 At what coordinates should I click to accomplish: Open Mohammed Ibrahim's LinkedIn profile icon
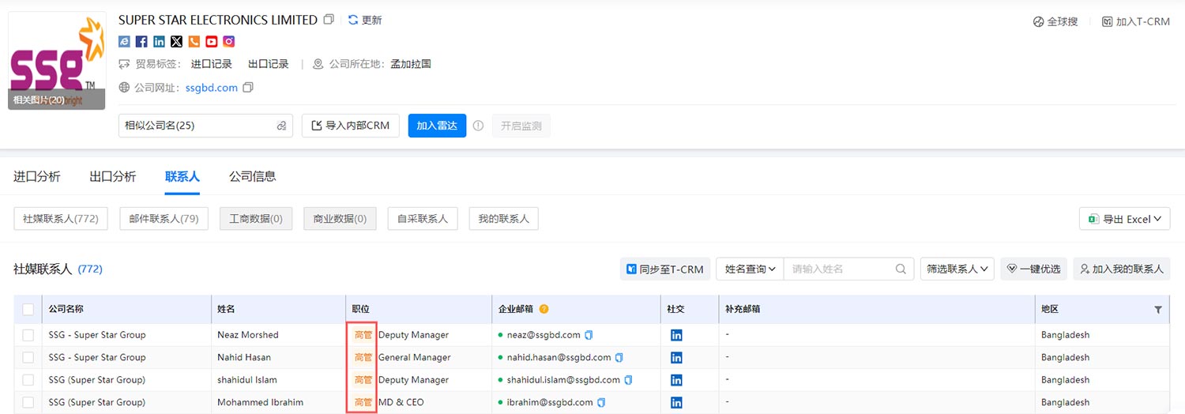coord(676,402)
